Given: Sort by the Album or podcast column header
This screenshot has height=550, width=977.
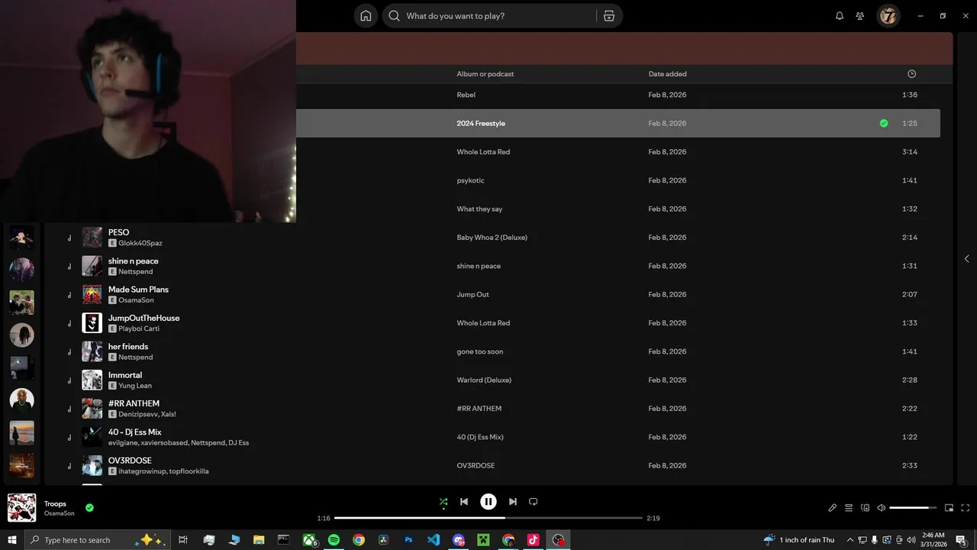Looking at the screenshot, I should 485,74.
